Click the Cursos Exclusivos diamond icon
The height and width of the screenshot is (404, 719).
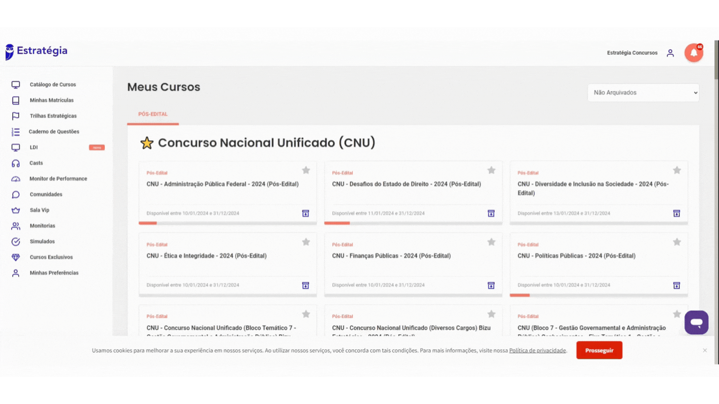click(15, 257)
